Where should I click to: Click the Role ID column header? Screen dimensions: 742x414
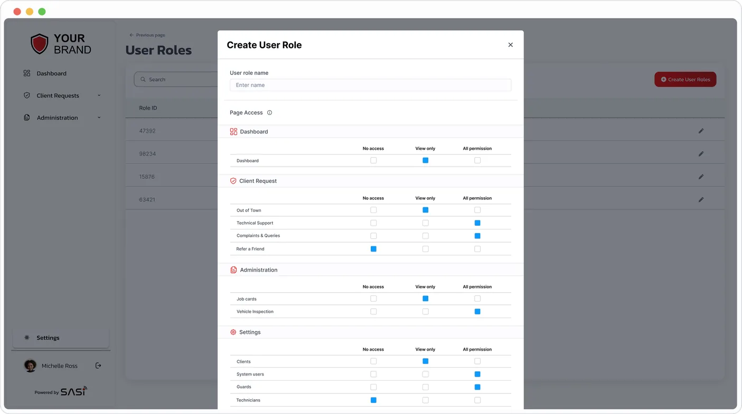(x=148, y=108)
